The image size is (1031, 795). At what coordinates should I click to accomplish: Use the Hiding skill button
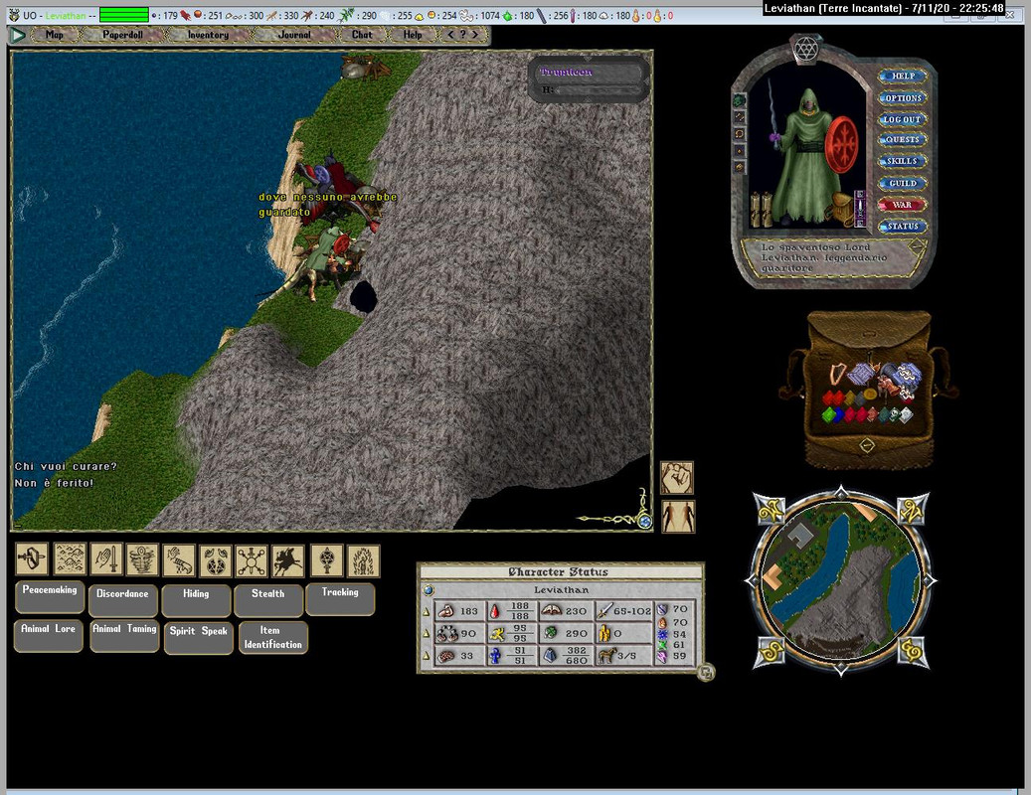(196, 600)
